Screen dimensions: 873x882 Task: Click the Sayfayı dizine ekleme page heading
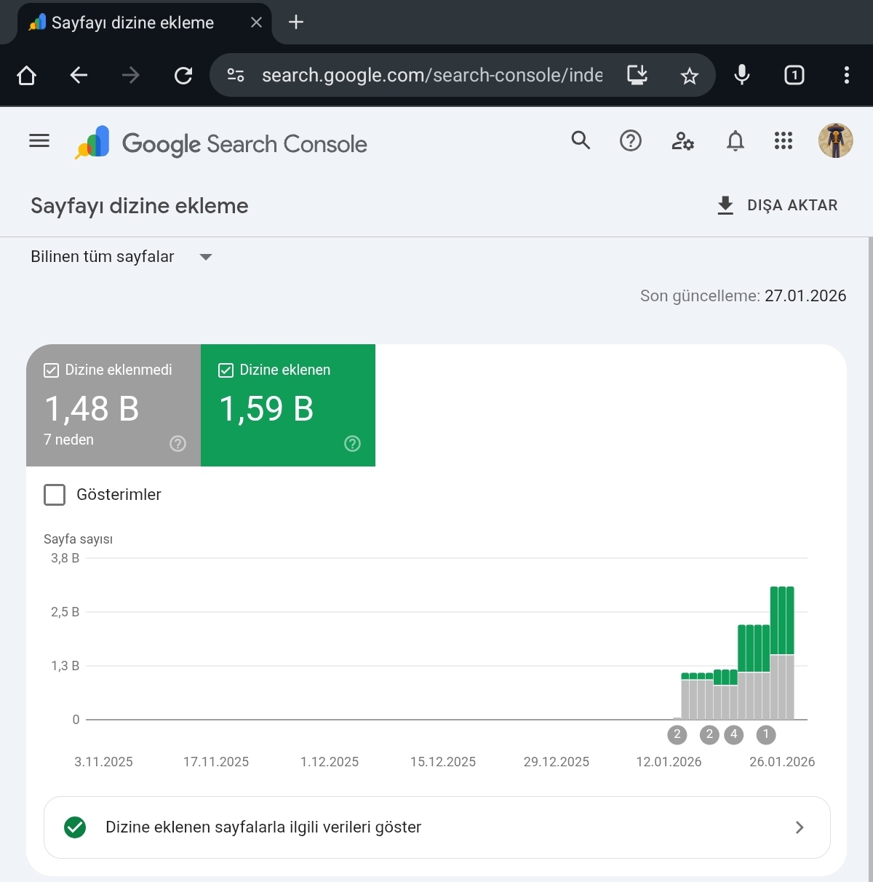click(x=140, y=206)
